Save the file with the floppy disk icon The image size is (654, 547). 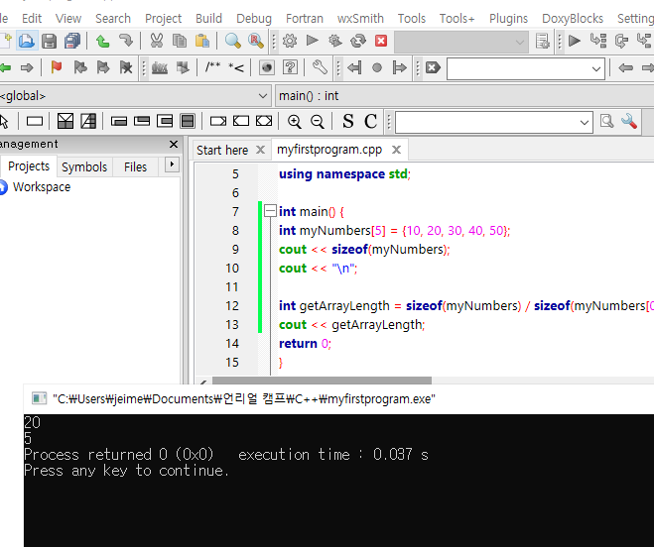click(49, 41)
